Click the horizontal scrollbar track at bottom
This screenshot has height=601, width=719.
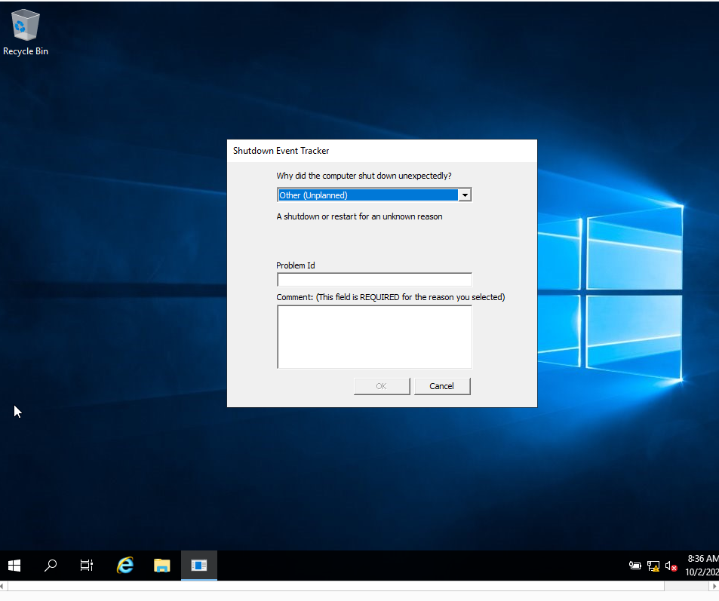(x=336, y=587)
